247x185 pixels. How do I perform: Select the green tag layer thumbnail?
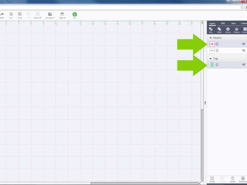coord(212,65)
